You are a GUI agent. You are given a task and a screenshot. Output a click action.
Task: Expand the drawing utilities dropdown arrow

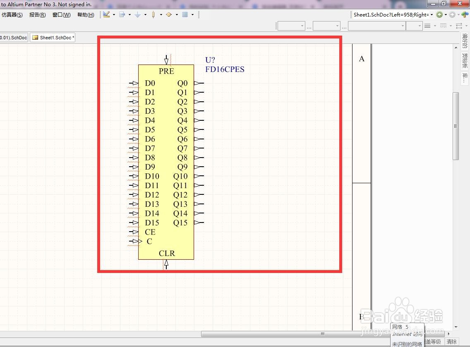coord(114,14)
